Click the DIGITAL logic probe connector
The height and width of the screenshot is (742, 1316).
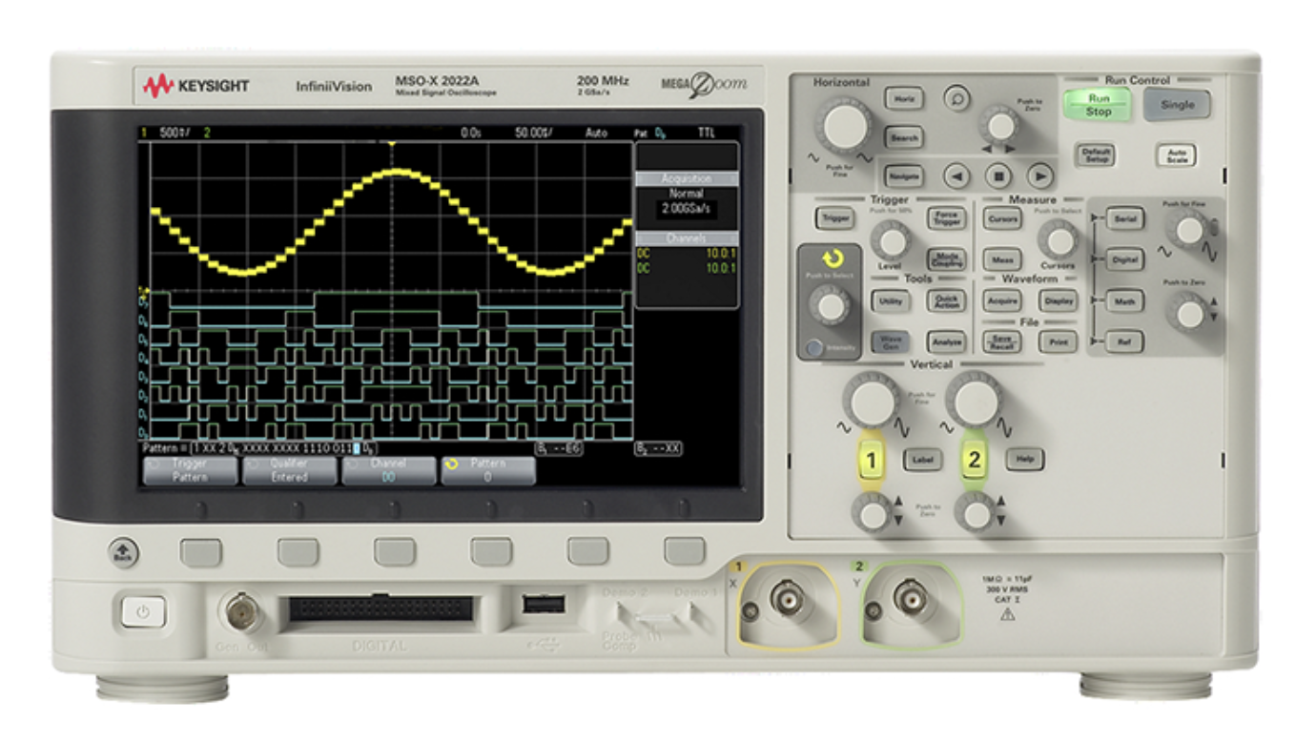coord(380,608)
